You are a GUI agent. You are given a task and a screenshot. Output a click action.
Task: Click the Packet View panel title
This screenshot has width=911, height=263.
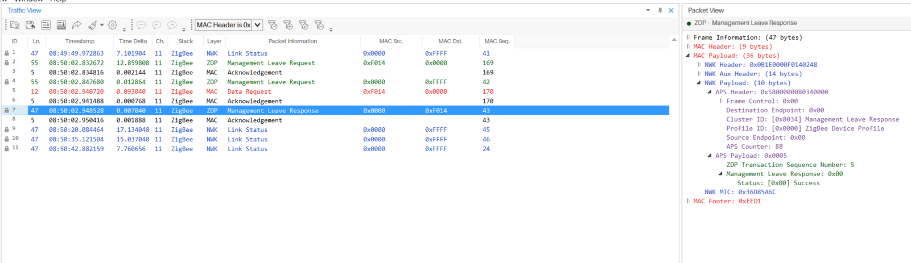point(706,10)
